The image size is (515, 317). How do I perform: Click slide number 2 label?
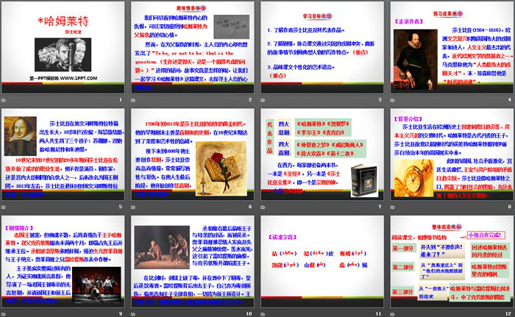point(250,99)
